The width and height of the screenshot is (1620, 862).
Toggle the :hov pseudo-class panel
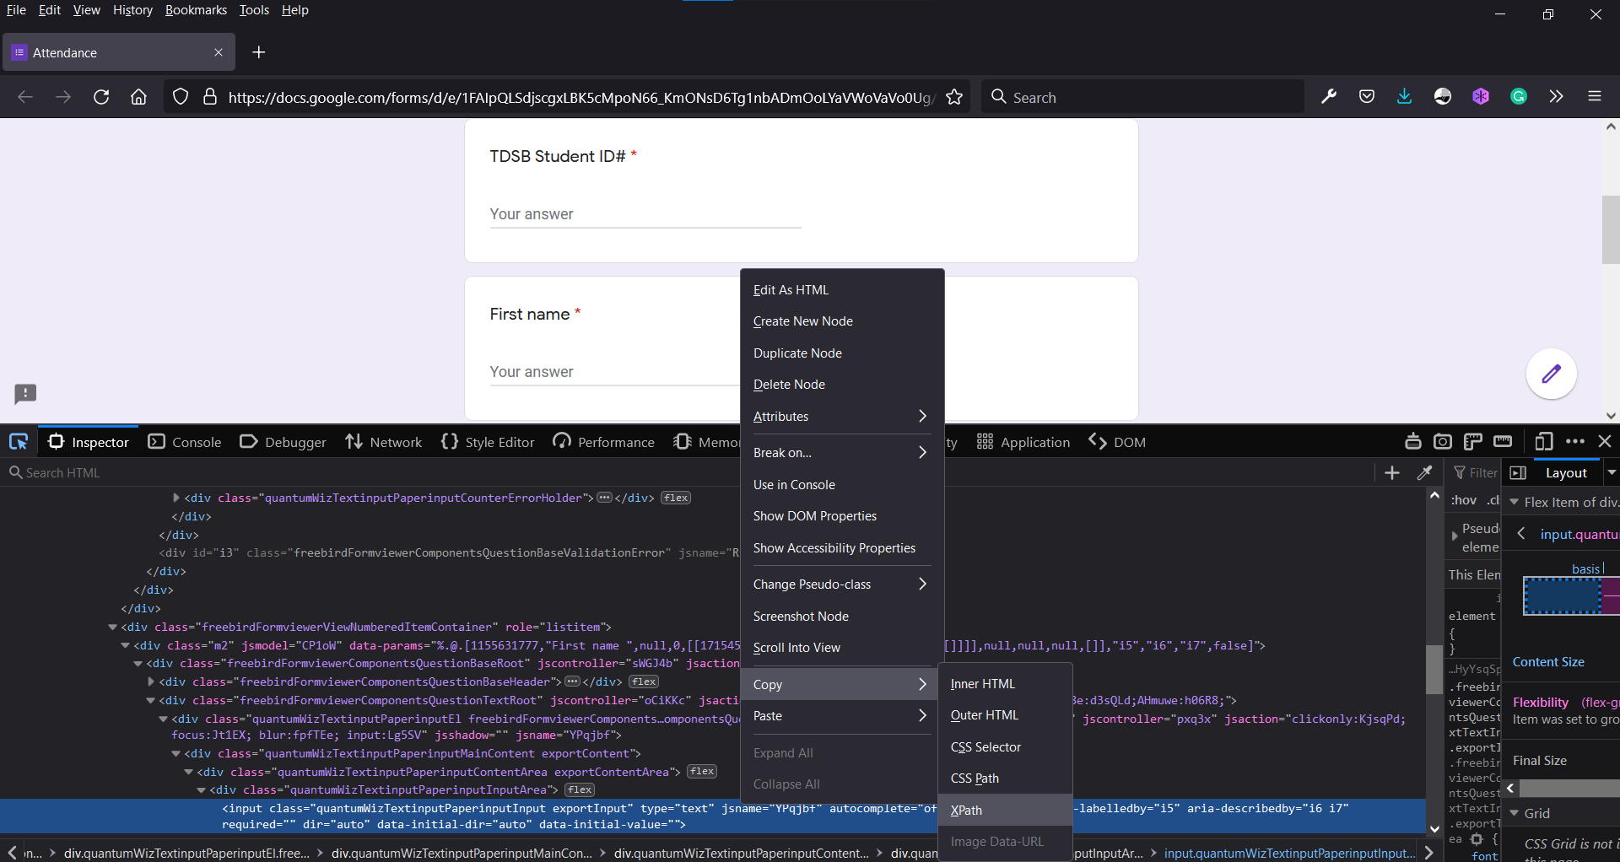1463,499
